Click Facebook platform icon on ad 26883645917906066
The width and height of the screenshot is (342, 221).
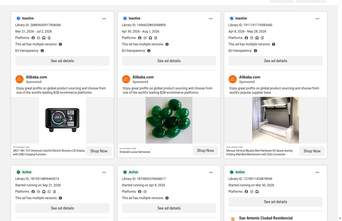33,38
